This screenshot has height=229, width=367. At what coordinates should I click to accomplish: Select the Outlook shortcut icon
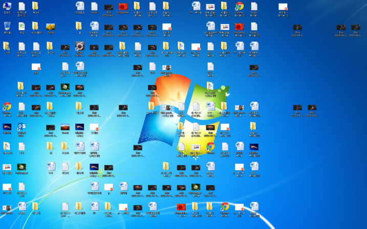(21, 127)
